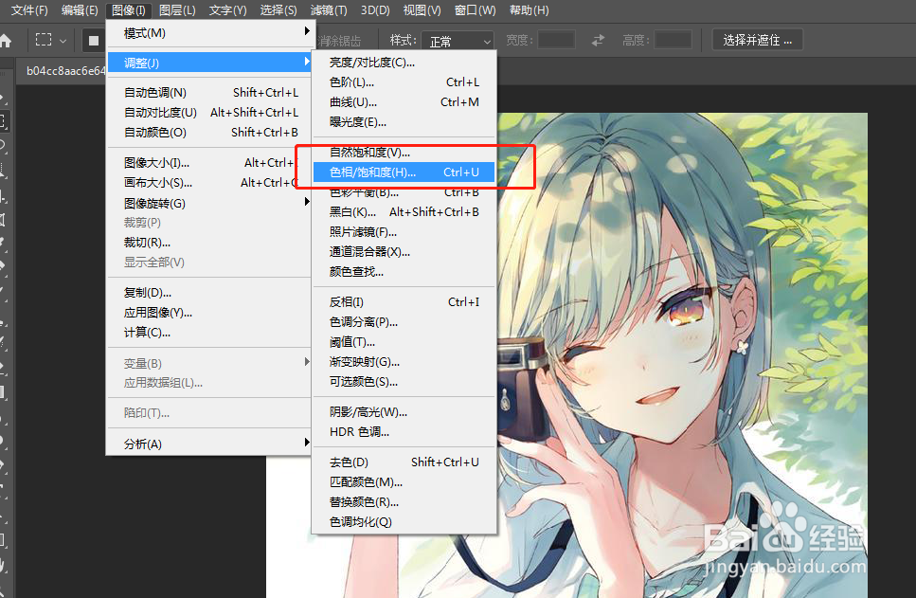Choose 计算(C)

(x=211, y=332)
